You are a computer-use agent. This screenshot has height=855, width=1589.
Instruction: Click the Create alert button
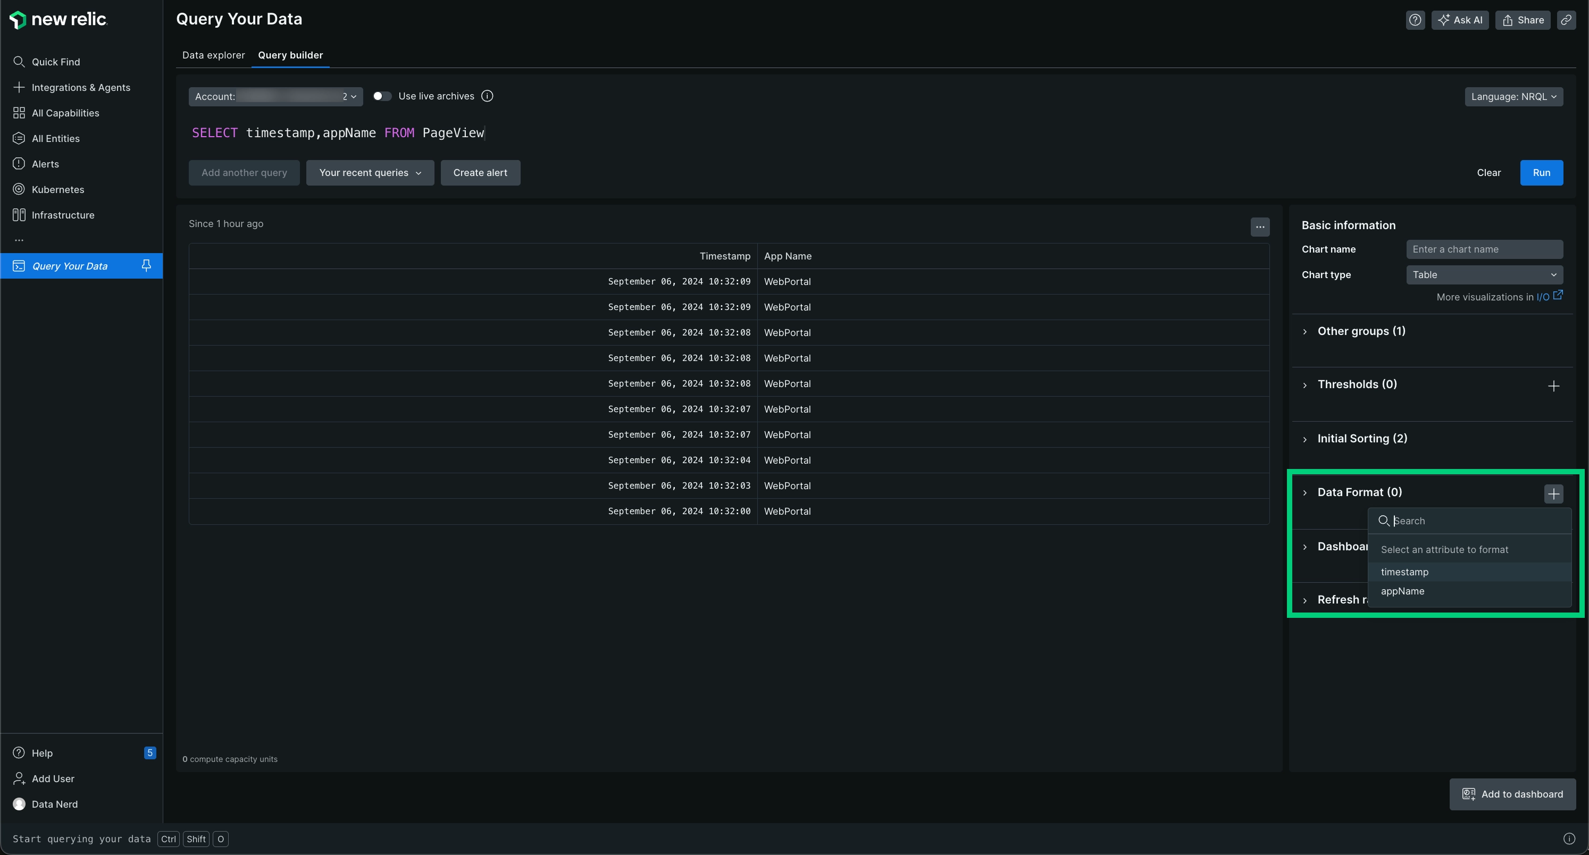[x=480, y=173]
